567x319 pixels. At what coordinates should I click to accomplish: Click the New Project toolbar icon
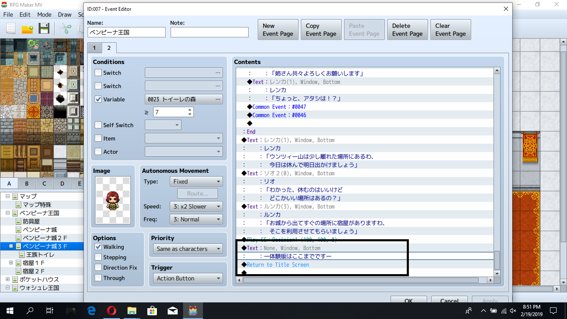tap(11, 29)
